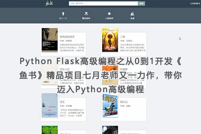Click the 鱼书 site logo

click(x=49, y=3)
